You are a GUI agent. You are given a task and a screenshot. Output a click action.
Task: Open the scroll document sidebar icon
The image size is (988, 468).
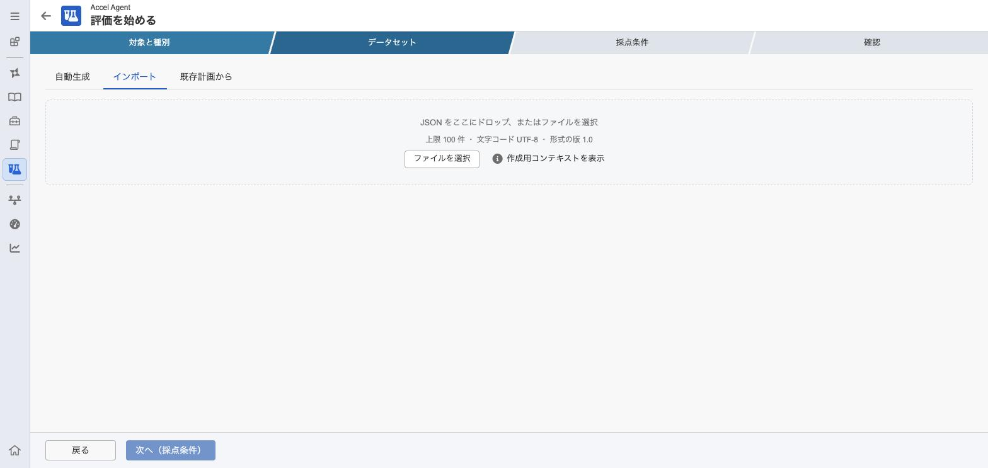[x=14, y=145]
